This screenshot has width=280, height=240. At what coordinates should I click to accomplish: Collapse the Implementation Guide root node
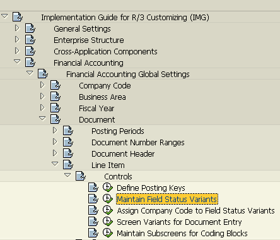[x=4, y=16]
